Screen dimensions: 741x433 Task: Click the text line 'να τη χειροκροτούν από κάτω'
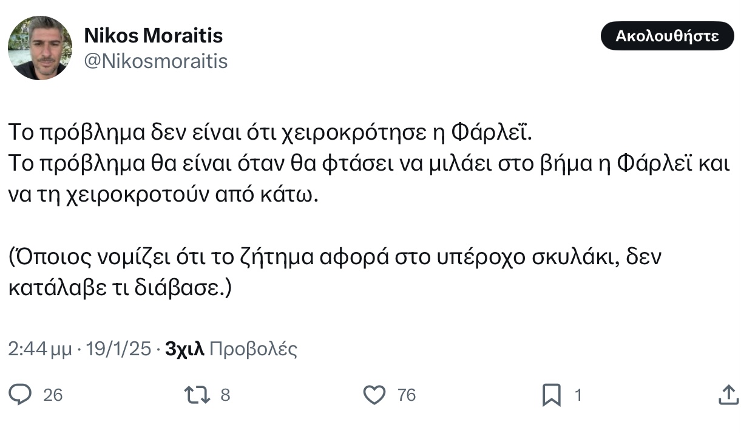(x=164, y=197)
